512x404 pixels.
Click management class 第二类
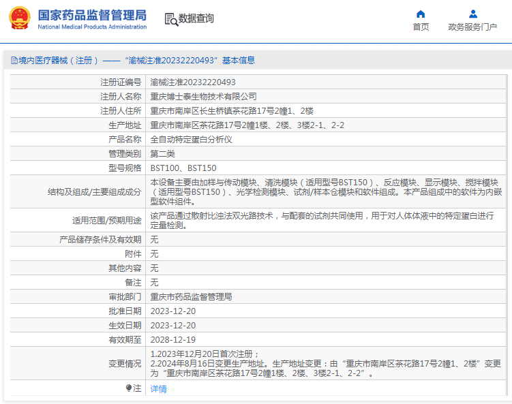(163, 154)
